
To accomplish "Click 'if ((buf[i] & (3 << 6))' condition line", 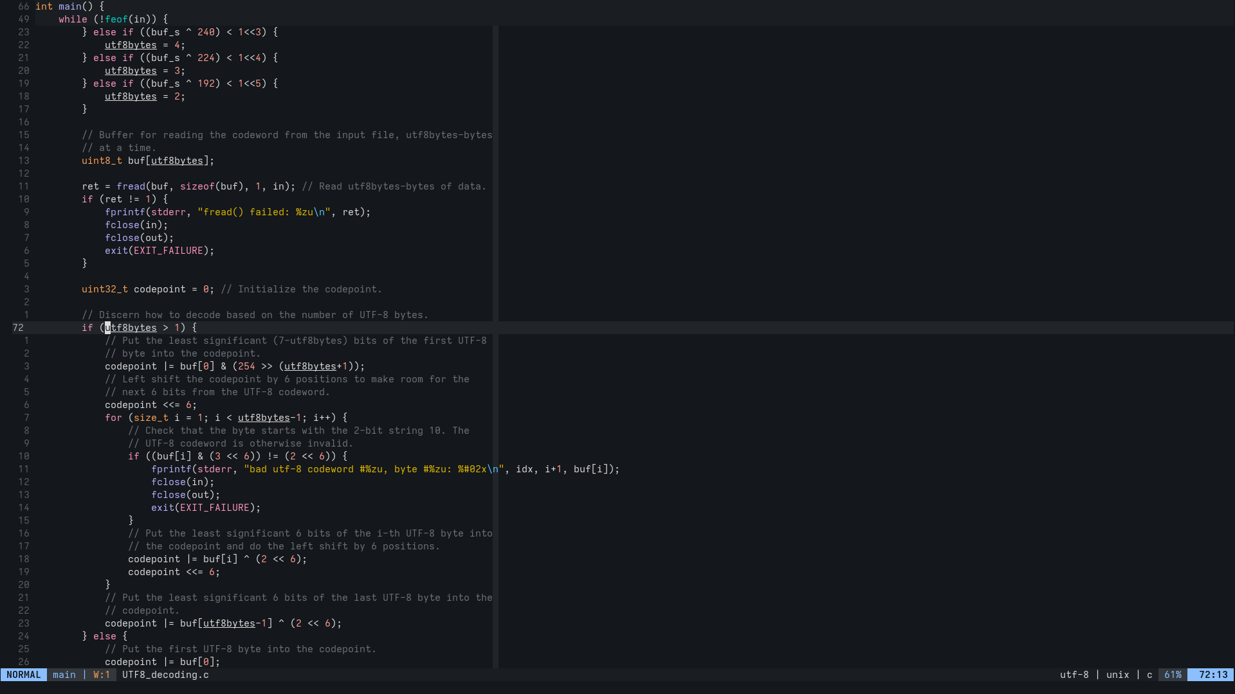I will pyautogui.click(x=237, y=456).
